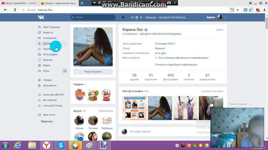Open the 61 видеозапись counter
This screenshot has height=150, width=268.
[x=208, y=77]
